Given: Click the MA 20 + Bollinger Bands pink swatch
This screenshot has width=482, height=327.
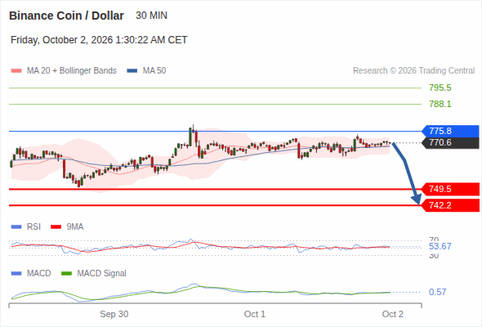Looking at the screenshot, I should tap(16, 71).
